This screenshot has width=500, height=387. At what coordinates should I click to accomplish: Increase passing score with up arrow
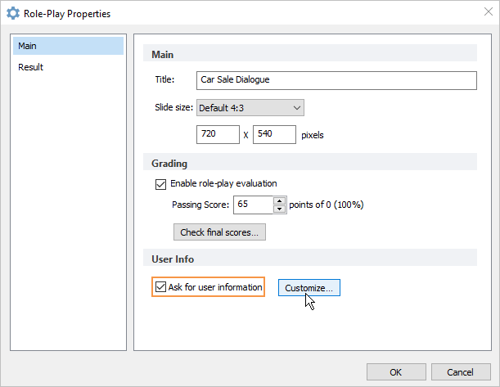(280, 200)
